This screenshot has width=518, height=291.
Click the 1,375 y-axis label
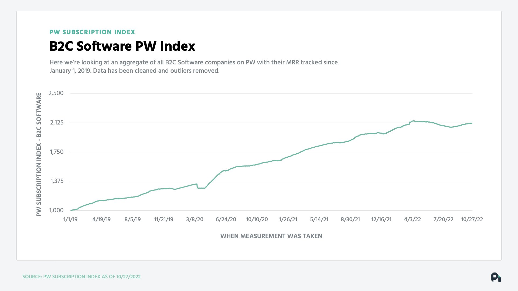[x=57, y=181]
